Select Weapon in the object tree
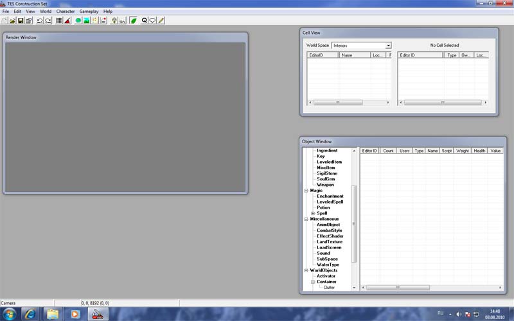Screen dimensions: 514x321 [x=325, y=185]
